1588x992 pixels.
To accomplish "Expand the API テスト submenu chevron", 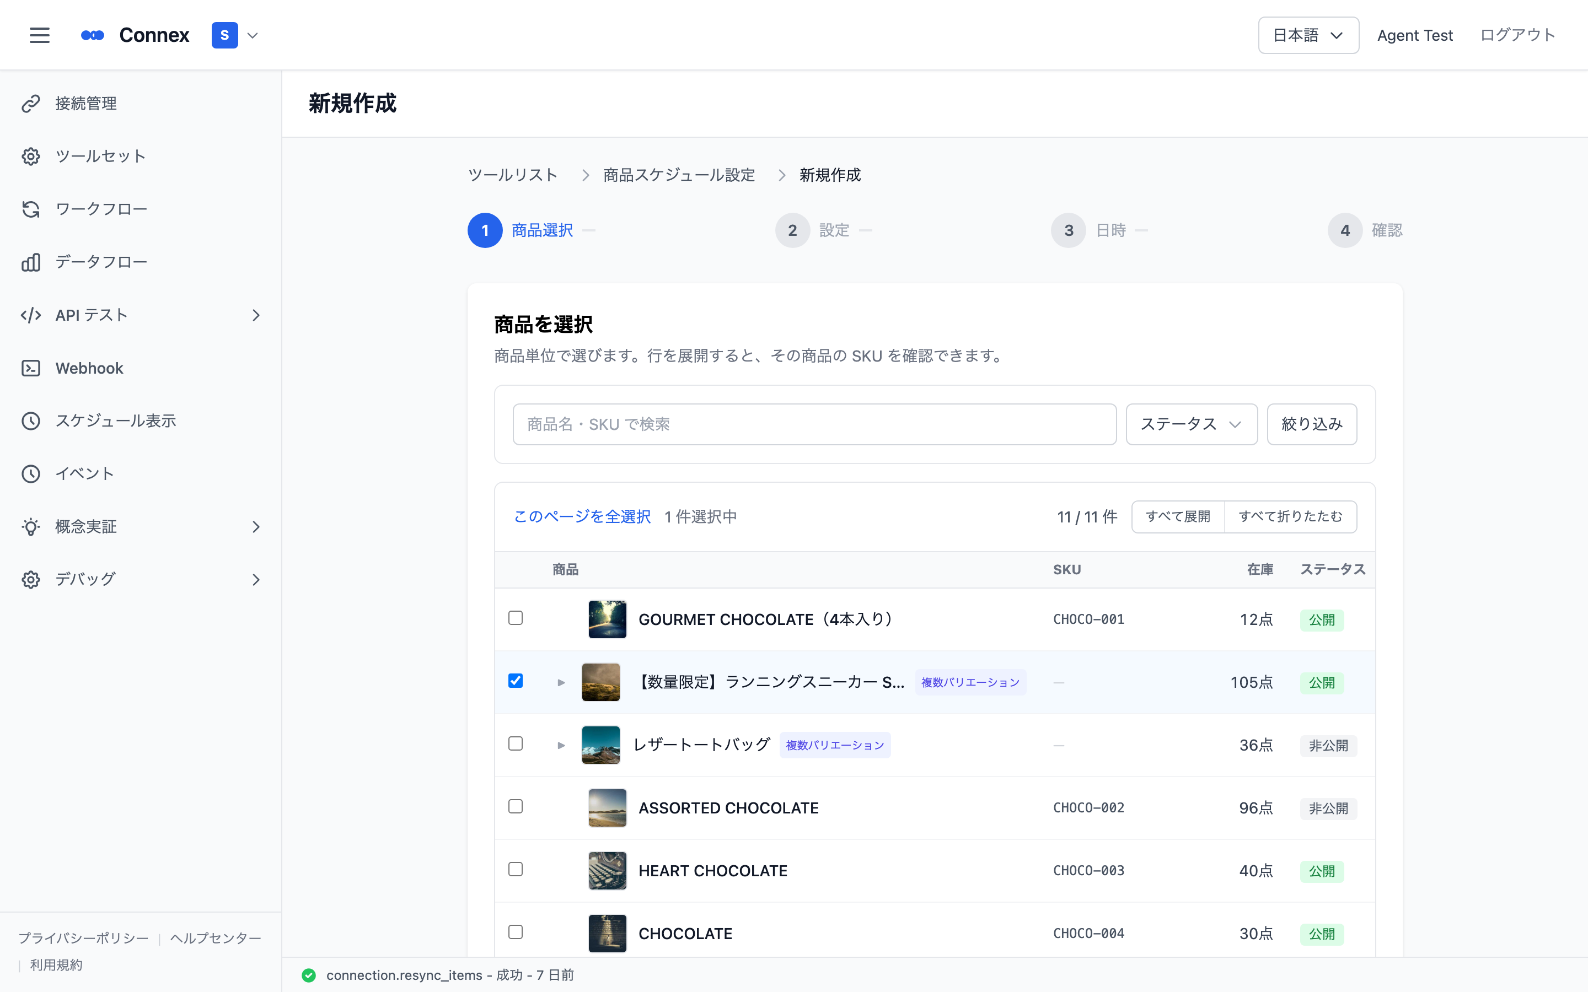I will pos(256,316).
